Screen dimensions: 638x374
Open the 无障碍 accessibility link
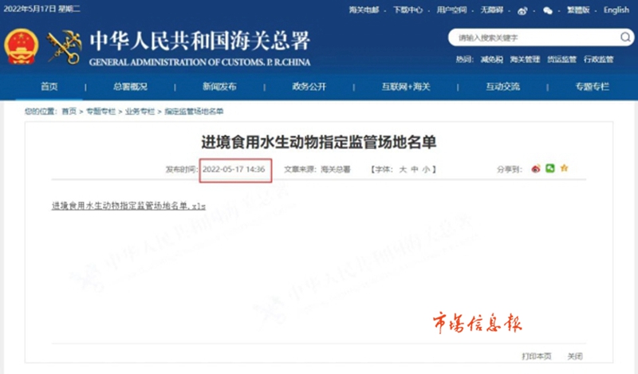(491, 10)
